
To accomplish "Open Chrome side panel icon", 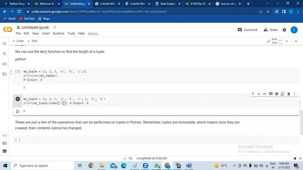I will coord(284,11).
